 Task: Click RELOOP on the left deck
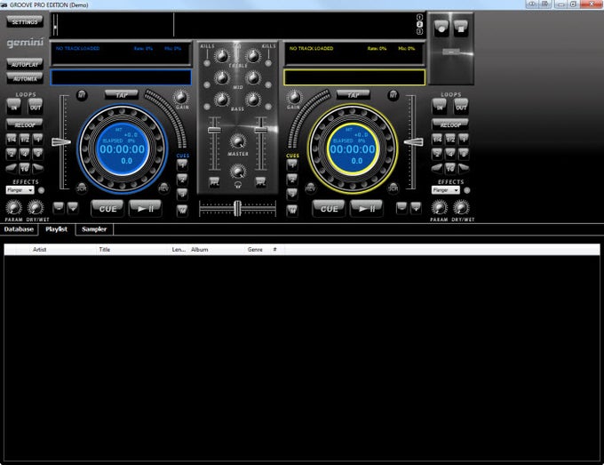pyautogui.click(x=25, y=124)
